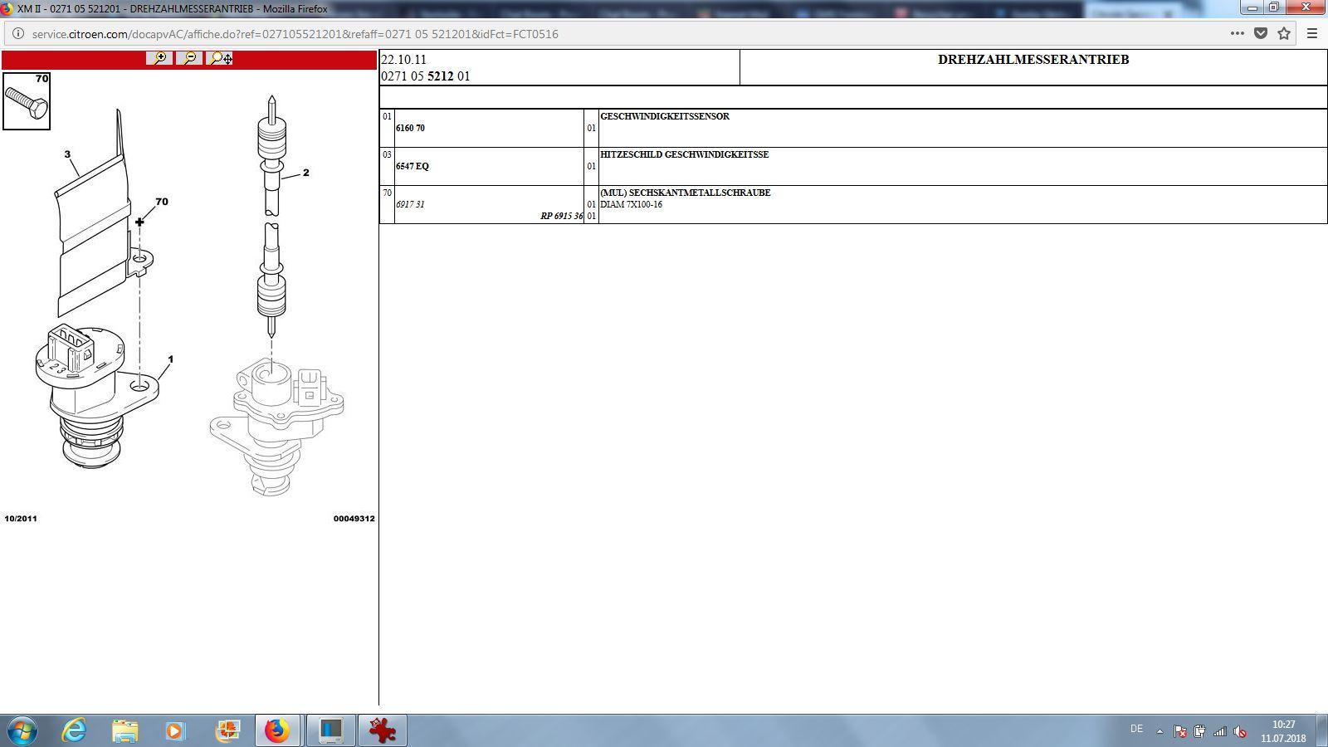
Task: Check the power plug tray icon
Action: (x=1199, y=731)
